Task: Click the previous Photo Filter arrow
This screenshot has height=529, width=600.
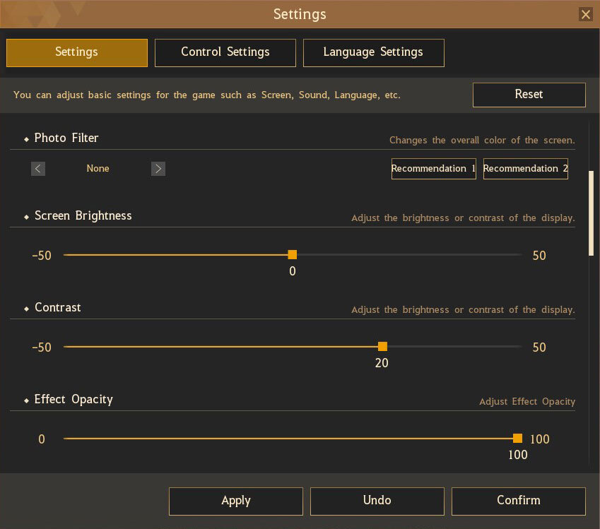Action: (x=38, y=169)
